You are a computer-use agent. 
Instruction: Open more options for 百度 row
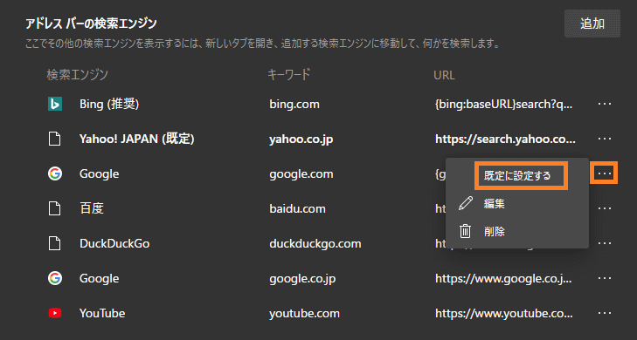605,208
